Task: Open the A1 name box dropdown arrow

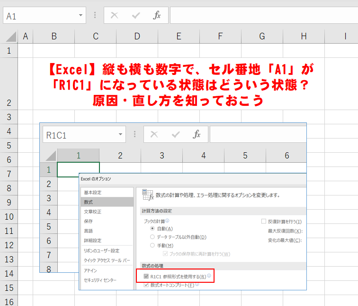Action: pyautogui.click(x=81, y=15)
